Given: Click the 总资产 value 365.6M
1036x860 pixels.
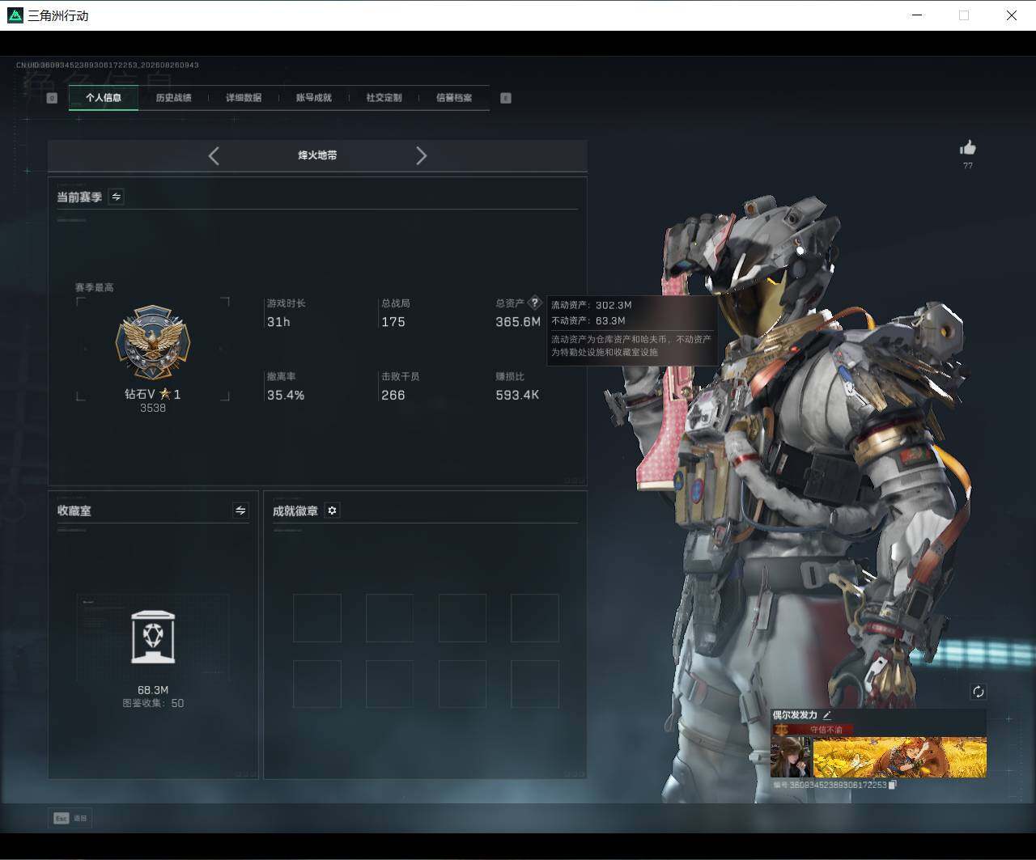Looking at the screenshot, I should tap(518, 322).
